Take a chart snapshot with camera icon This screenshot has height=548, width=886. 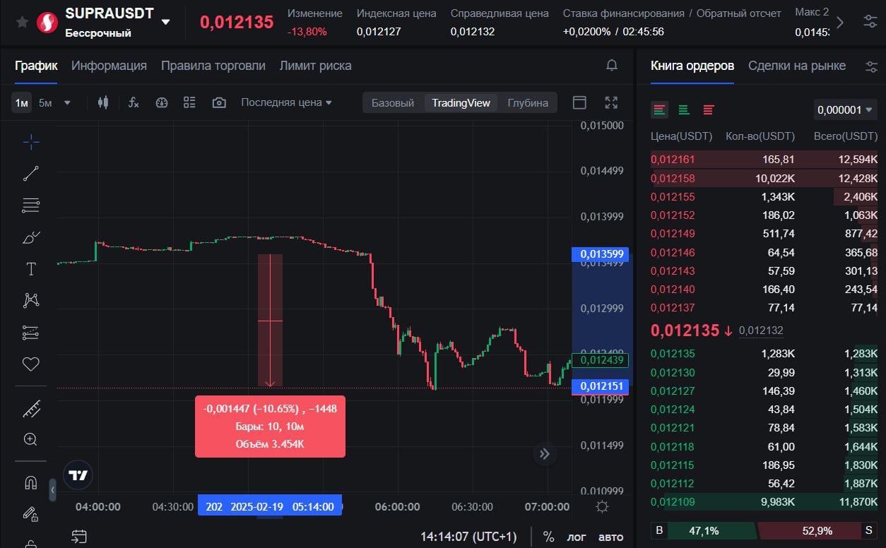click(219, 102)
